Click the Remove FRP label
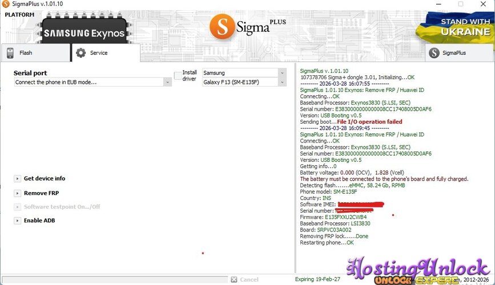Screen dimensions: 495x285 tap(41, 193)
